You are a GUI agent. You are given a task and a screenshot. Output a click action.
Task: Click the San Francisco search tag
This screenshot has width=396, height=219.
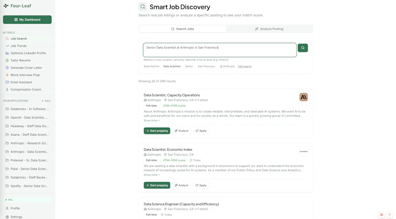[206, 66]
